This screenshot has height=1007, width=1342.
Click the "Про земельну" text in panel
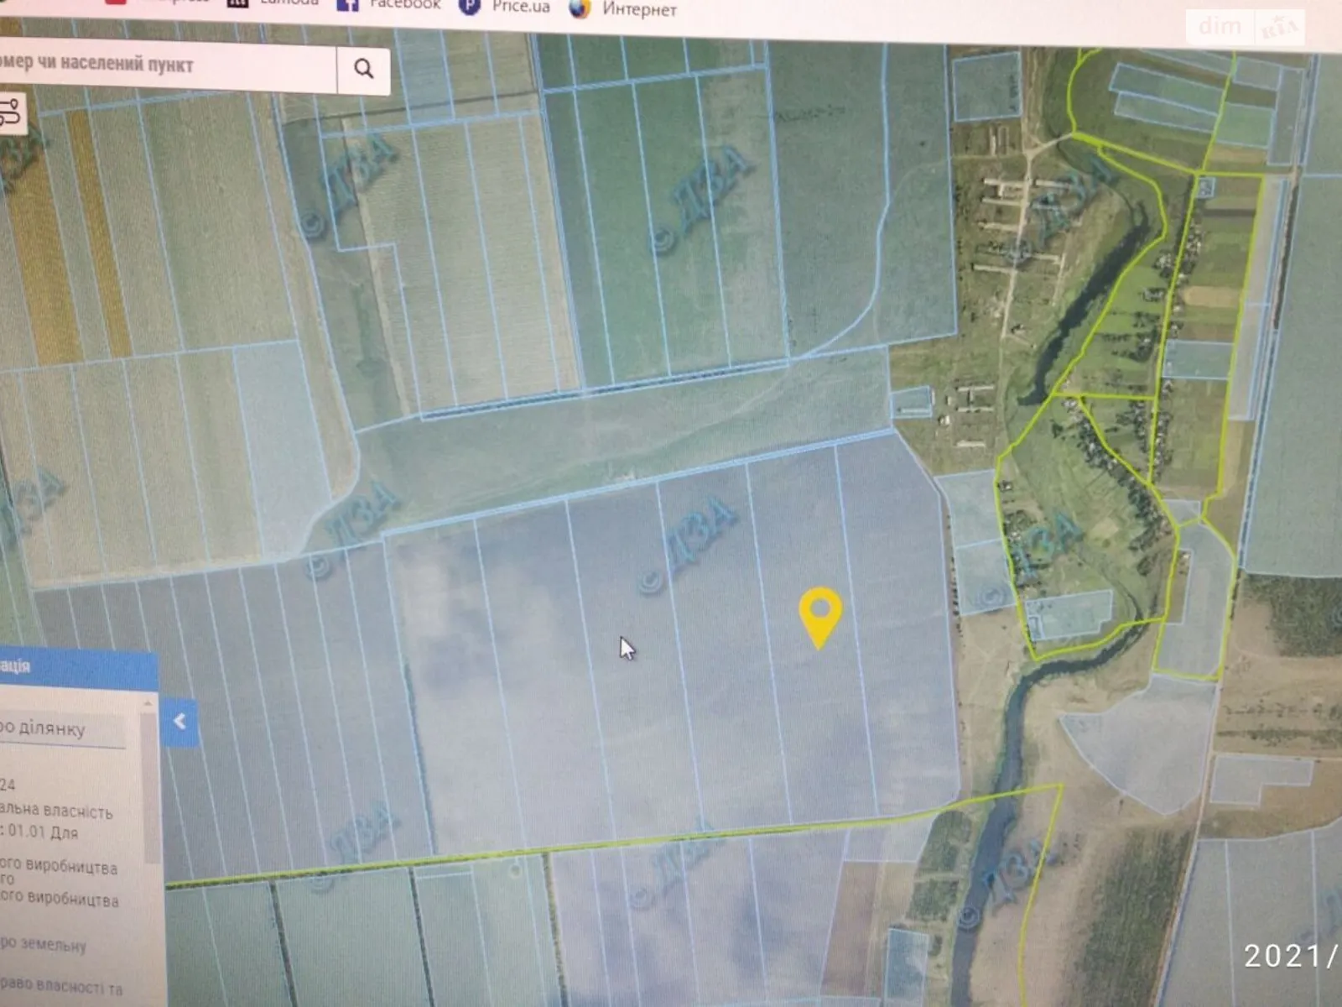click(46, 943)
